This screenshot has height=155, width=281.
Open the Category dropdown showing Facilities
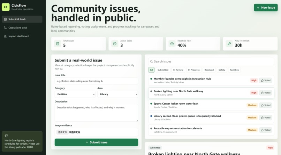tap(75, 94)
